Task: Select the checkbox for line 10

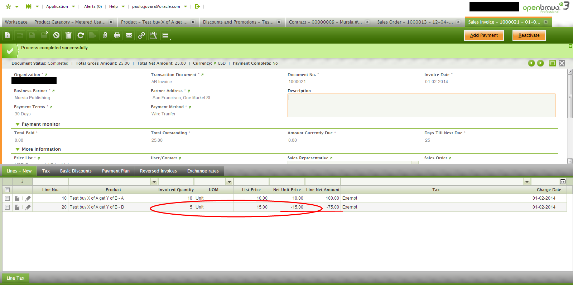Action: click(7, 198)
